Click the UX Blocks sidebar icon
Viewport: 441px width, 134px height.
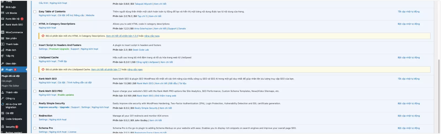[x=3, y=13]
